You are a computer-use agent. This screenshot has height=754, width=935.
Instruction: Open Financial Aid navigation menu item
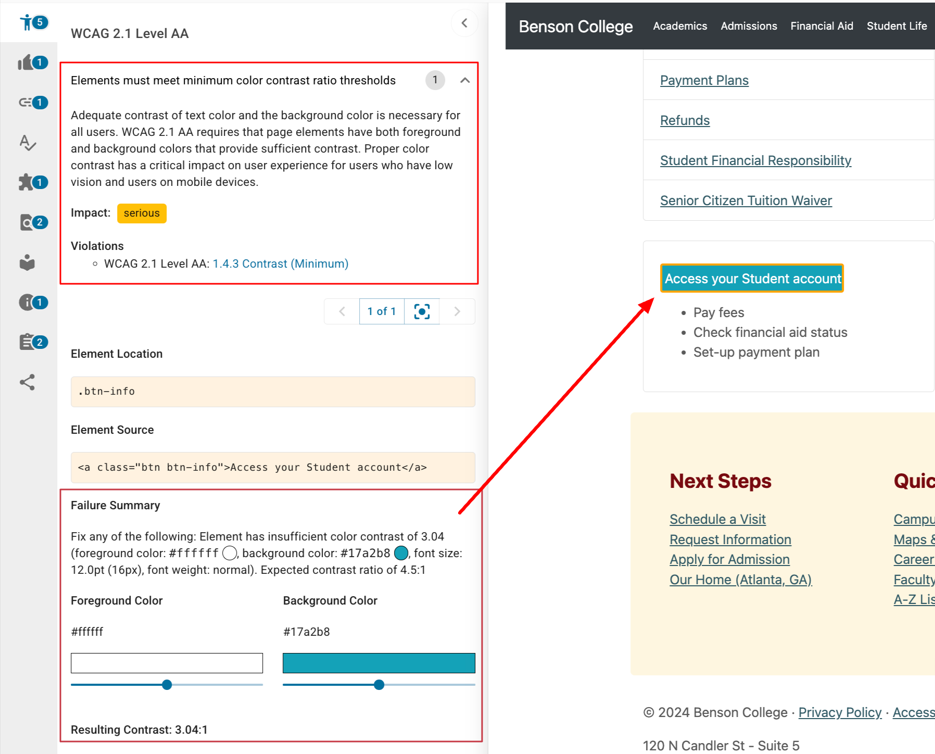pos(822,26)
